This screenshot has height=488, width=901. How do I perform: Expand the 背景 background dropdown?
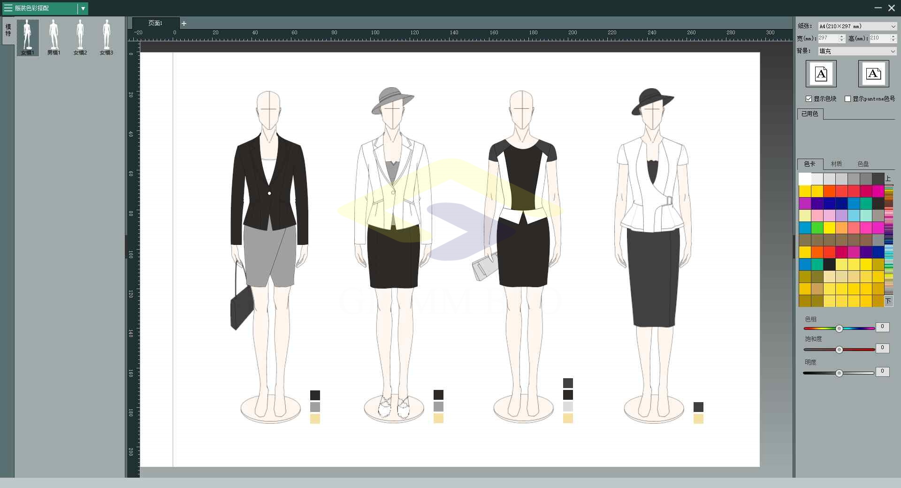(857, 51)
